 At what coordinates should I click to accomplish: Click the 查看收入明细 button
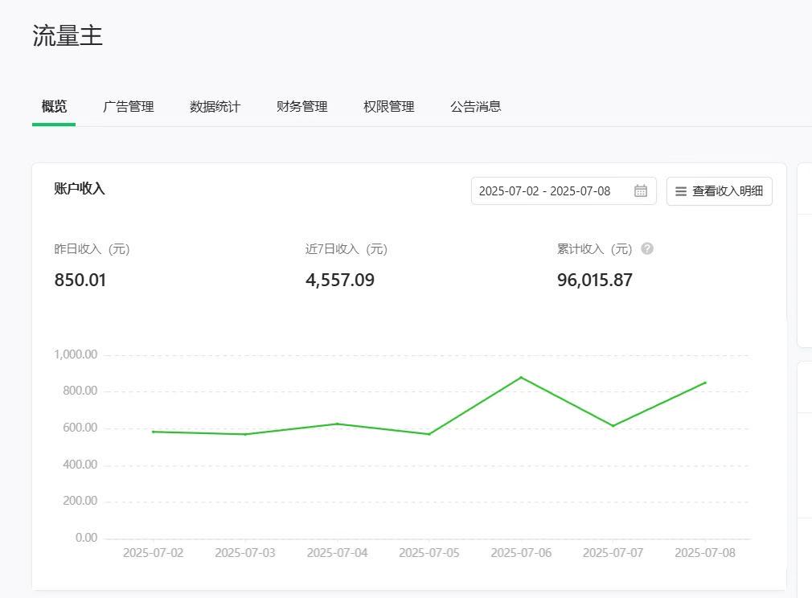[x=720, y=191]
